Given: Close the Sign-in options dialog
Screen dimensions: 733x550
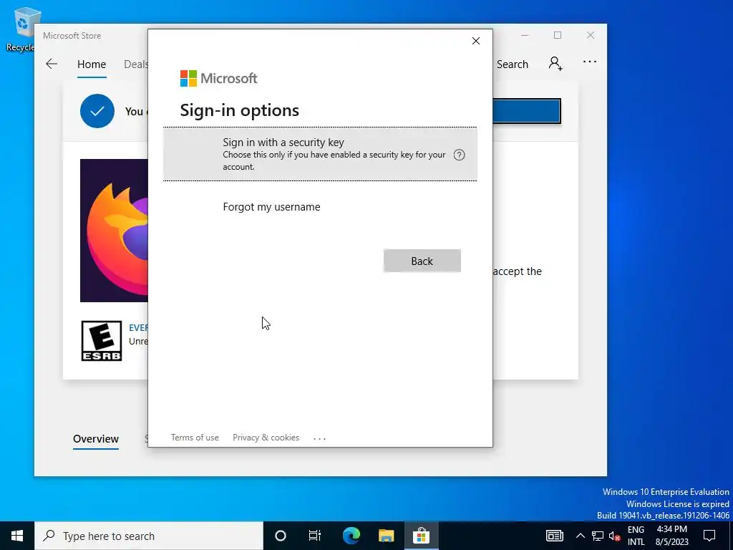Looking at the screenshot, I should coord(476,41).
